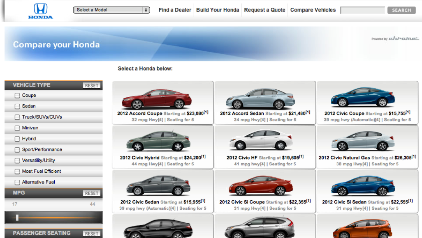The height and width of the screenshot is (238, 422).
Task: Open the Select a Model dropdown
Action: (x=111, y=10)
